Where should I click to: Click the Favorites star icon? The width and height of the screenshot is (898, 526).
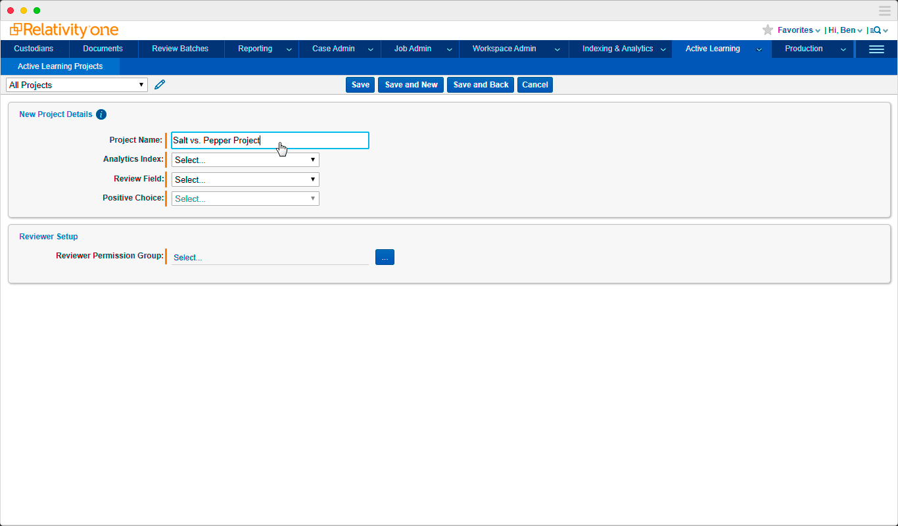(x=767, y=30)
